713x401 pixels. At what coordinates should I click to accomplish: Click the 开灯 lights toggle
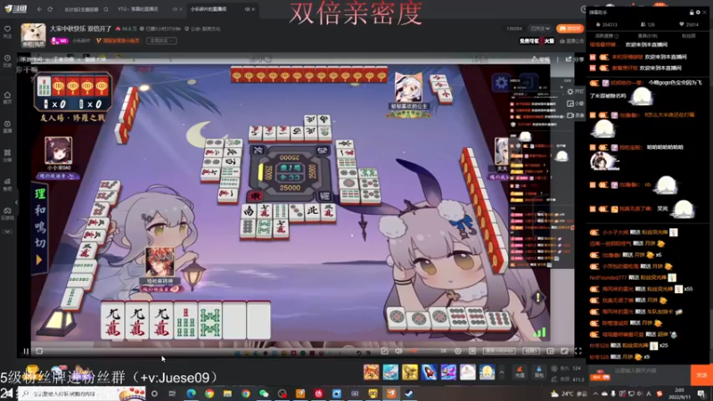click(575, 92)
